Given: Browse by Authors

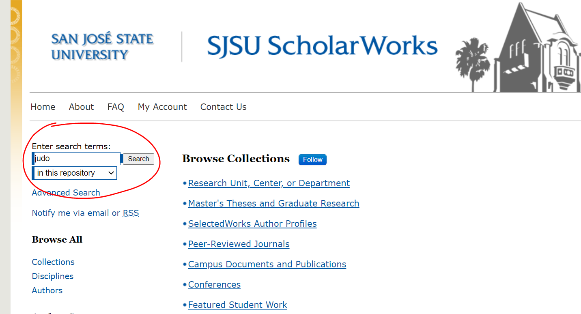Looking at the screenshot, I should pyautogui.click(x=47, y=290).
